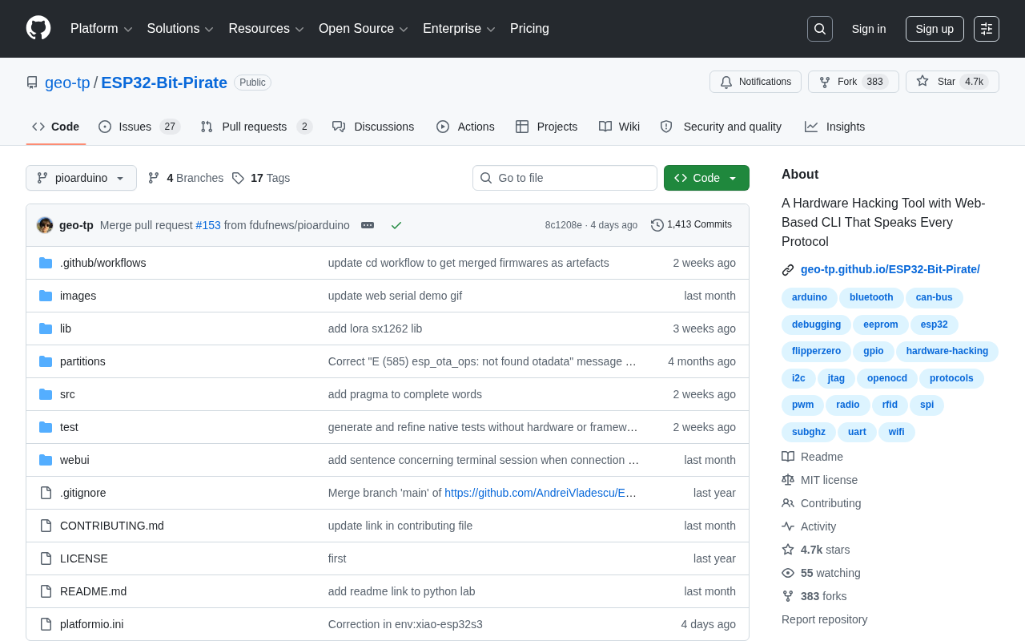This screenshot has width=1025, height=641.
Task: Select the bluetooth topic tag
Action: pos(871,298)
